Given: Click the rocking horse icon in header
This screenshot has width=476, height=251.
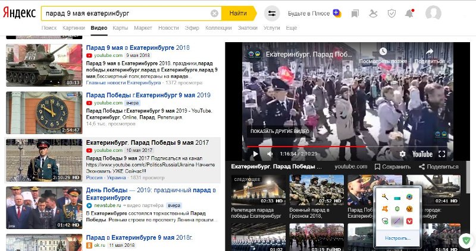Looking at the screenshot, I should point(373,13).
